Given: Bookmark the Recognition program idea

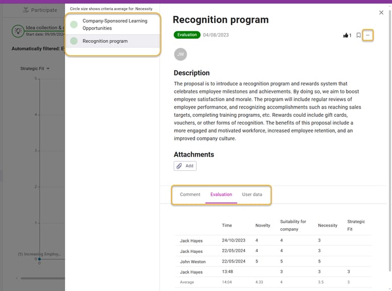Looking at the screenshot, I should point(358,35).
